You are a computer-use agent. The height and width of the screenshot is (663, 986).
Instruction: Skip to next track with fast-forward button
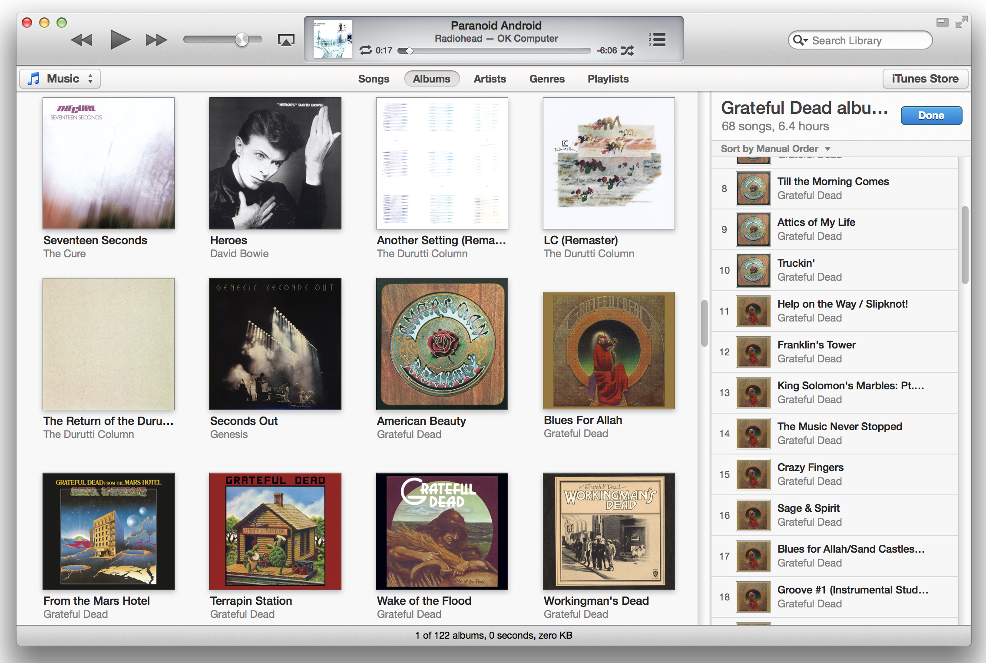[156, 40]
